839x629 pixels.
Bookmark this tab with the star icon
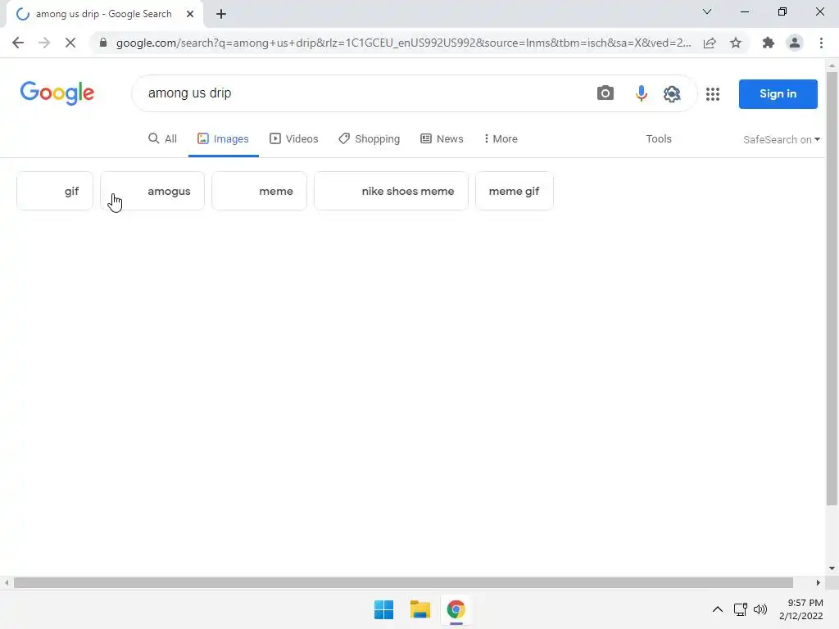736,43
